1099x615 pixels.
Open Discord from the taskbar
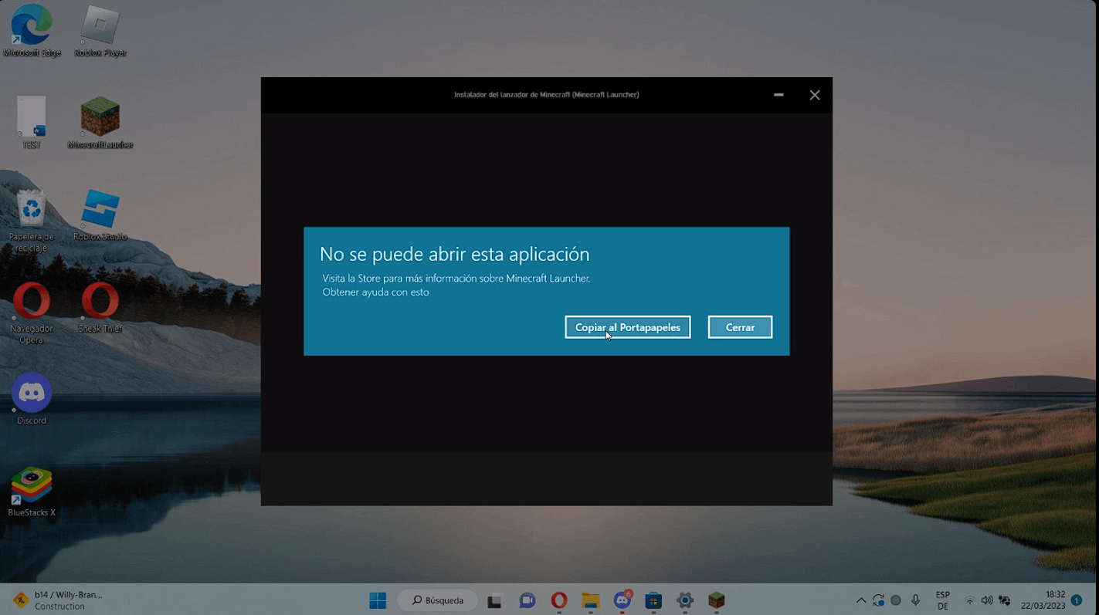622,600
